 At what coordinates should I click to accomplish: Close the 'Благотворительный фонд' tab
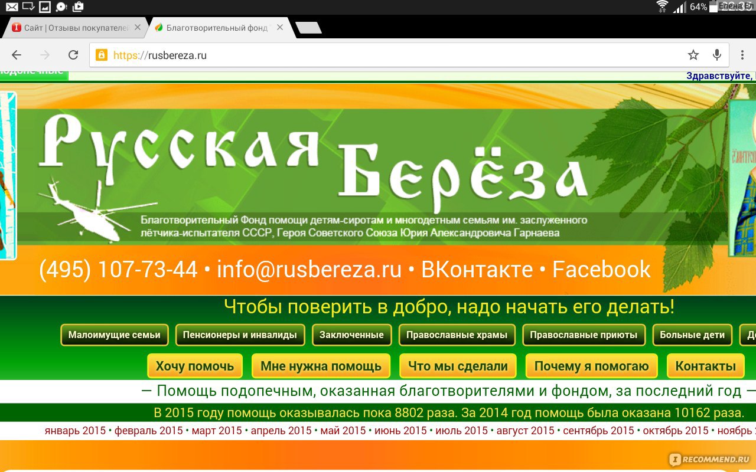click(280, 27)
